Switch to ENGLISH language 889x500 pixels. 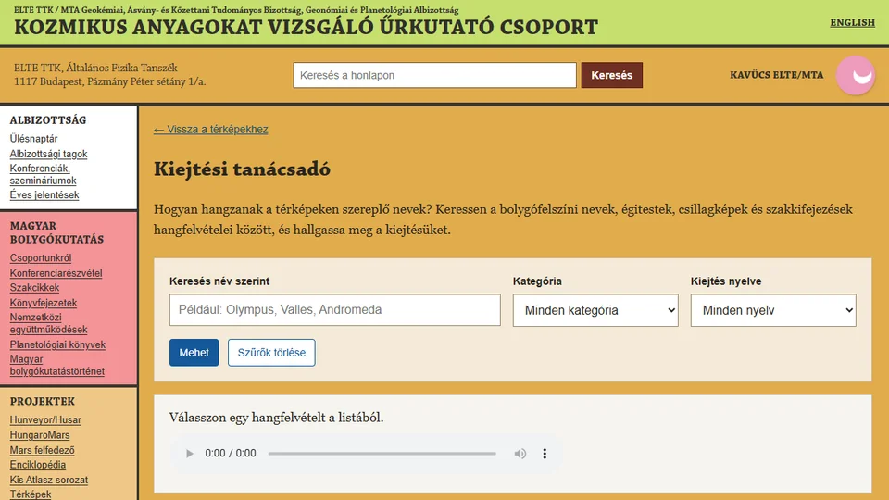pyautogui.click(x=852, y=22)
